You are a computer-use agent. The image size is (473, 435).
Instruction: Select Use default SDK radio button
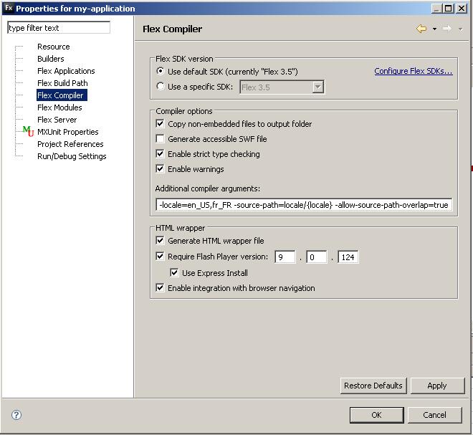161,71
